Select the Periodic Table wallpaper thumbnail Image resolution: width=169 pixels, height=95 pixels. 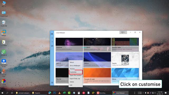(x=125, y=45)
